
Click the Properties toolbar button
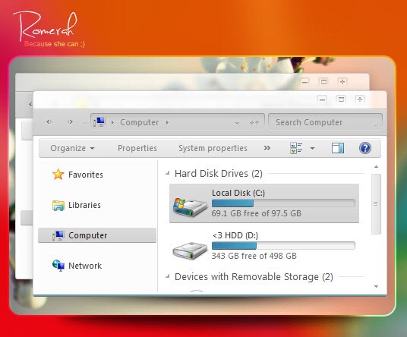coord(137,148)
